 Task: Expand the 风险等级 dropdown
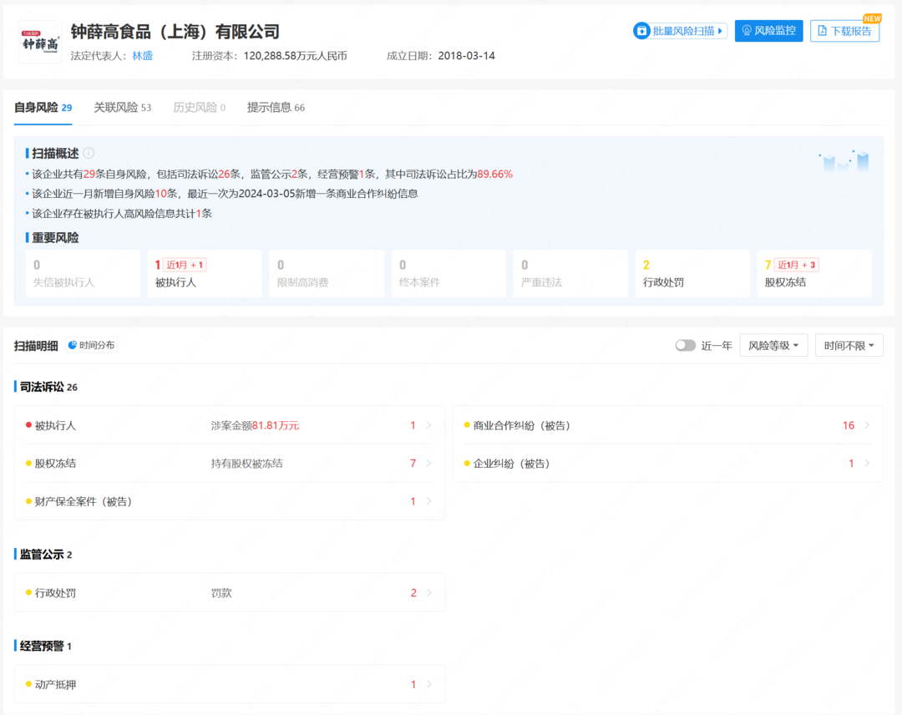(773, 345)
